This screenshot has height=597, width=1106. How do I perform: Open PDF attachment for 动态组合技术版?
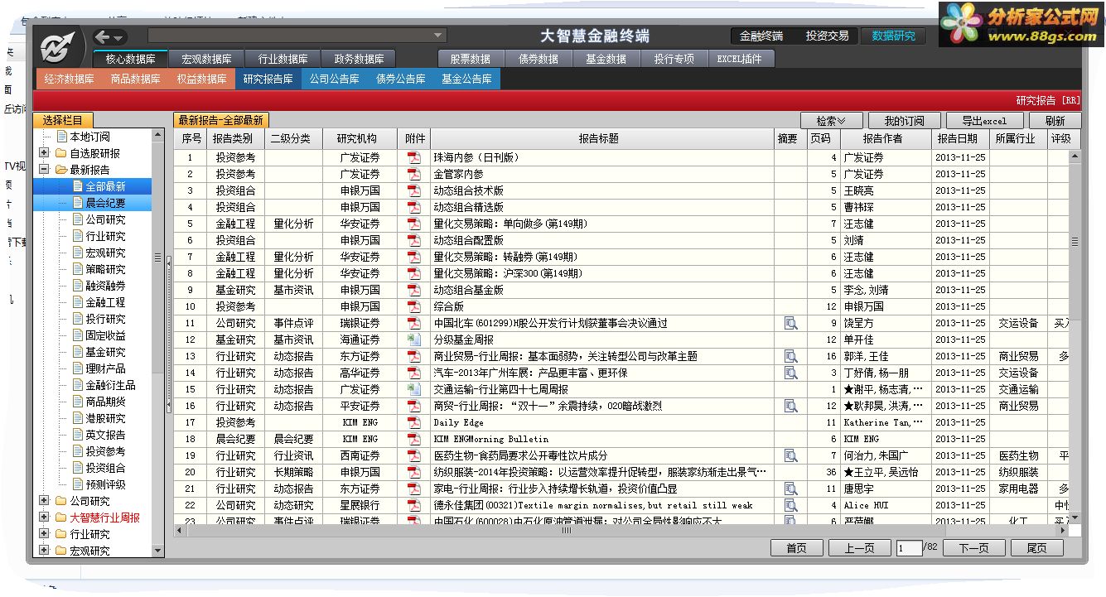coord(413,190)
